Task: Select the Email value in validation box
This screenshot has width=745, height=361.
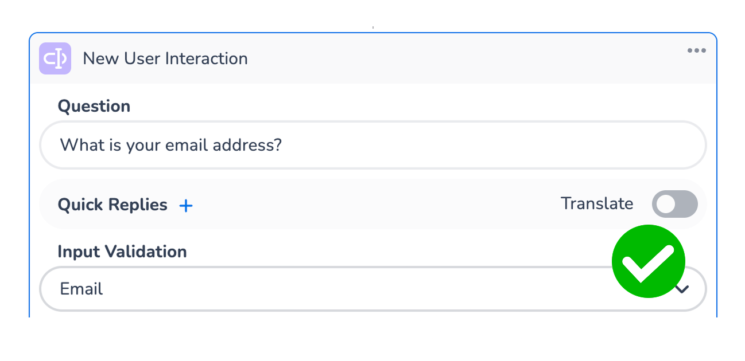Action: [82, 289]
